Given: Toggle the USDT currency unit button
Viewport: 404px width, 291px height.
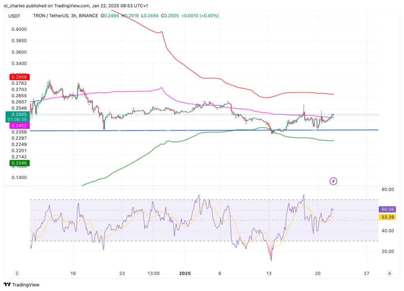Looking at the screenshot, I should (x=14, y=16).
